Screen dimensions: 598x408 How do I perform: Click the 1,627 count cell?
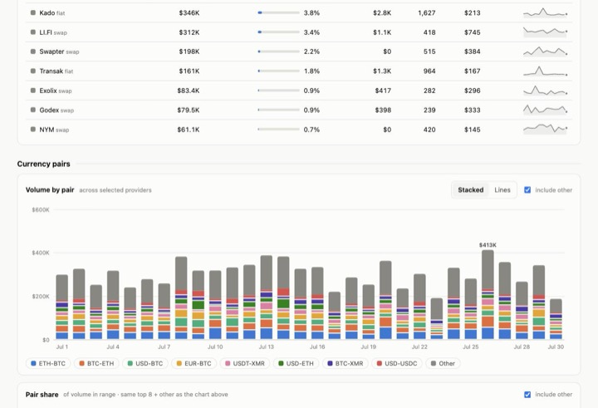426,12
